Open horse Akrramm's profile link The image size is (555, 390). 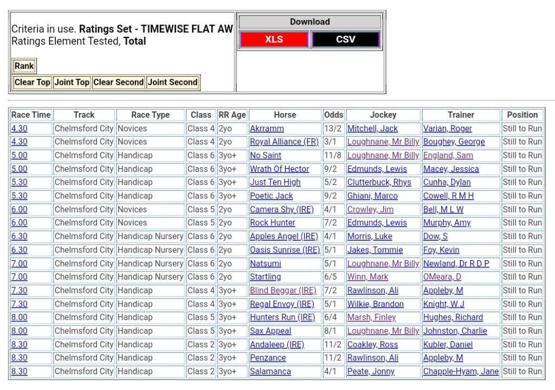click(267, 129)
